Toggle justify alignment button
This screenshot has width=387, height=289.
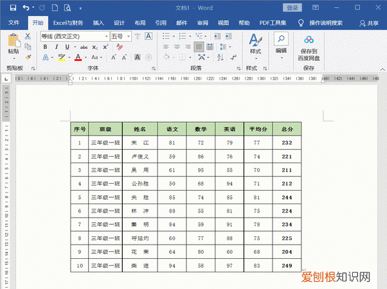[x=199, y=47]
